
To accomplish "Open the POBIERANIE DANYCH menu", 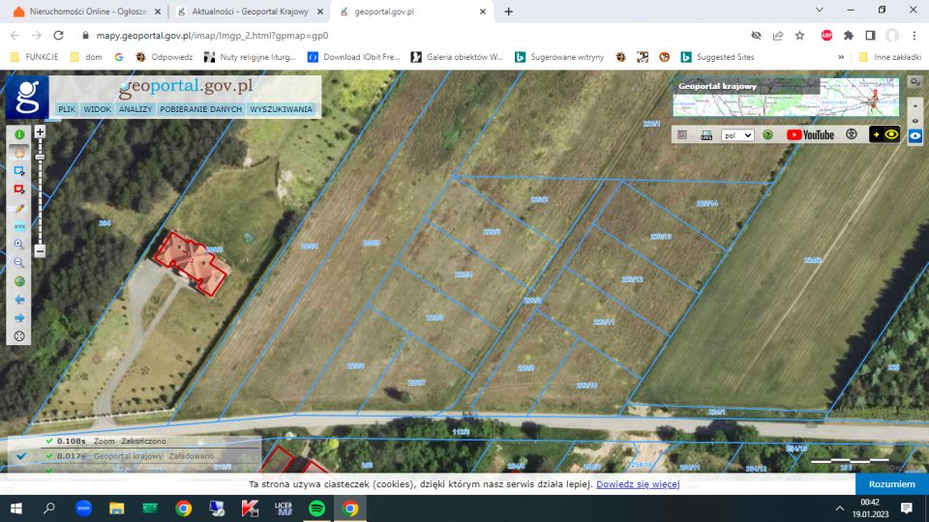I will pos(200,109).
